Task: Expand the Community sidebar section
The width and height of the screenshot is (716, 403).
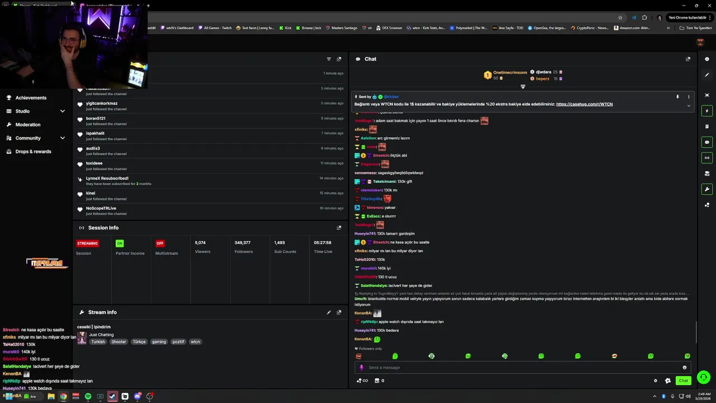Action: (x=35, y=138)
